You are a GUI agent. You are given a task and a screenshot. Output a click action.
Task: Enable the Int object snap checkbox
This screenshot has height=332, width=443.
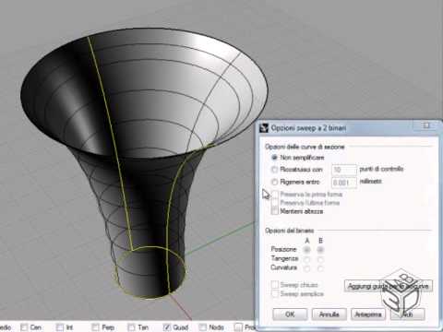(60, 327)
